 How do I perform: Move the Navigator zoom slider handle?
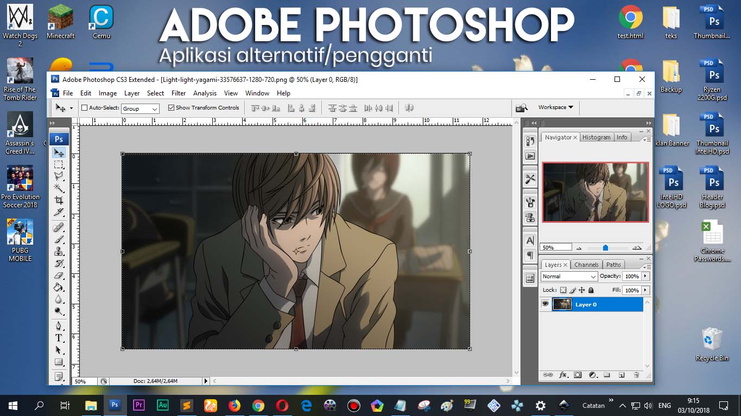[605, 248]
